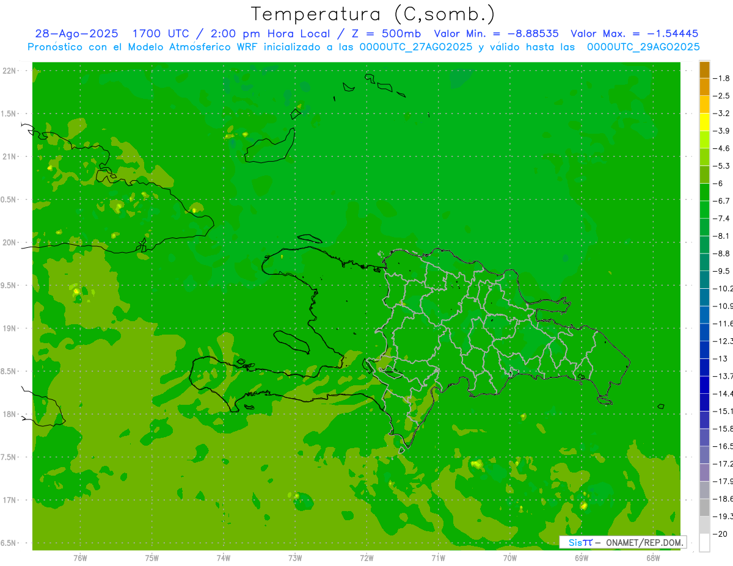Click the "-2.5" color bar value
Viewport: 733px width, 566px height.
coord(721,96)
